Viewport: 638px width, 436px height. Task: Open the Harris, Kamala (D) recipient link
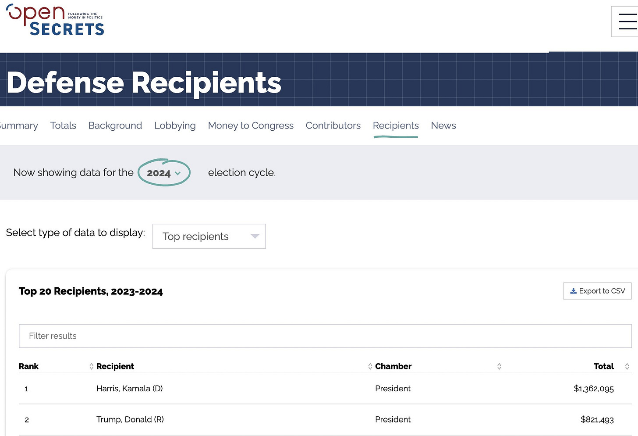(129, 389)
